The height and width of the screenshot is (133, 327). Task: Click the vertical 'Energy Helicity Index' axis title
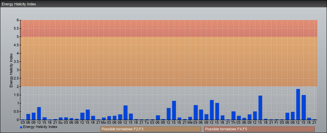point(11,70)
